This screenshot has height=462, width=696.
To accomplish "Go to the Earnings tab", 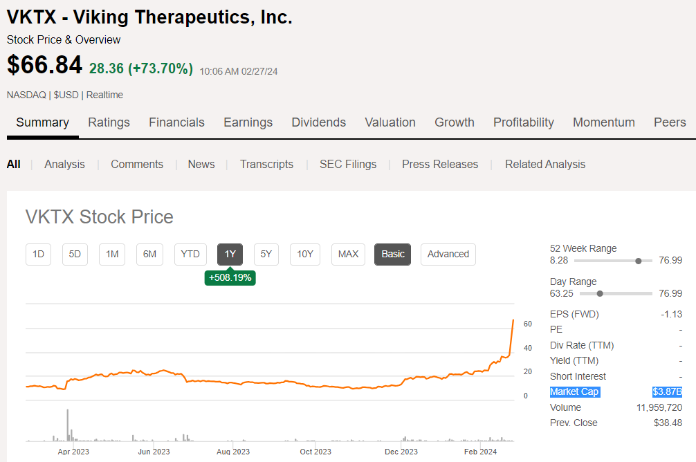I will click(248, 122).
